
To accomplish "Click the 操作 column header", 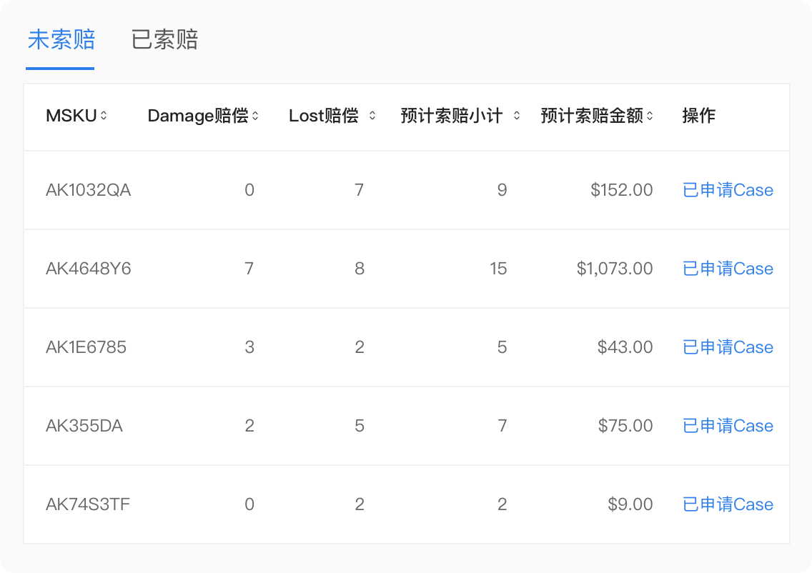I will (698, 116).
